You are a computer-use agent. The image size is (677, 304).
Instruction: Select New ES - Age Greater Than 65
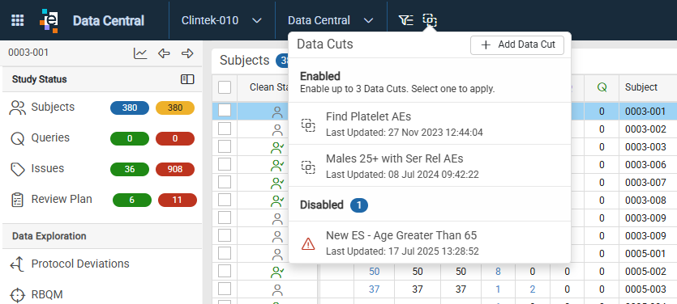(x=430, y=243)
